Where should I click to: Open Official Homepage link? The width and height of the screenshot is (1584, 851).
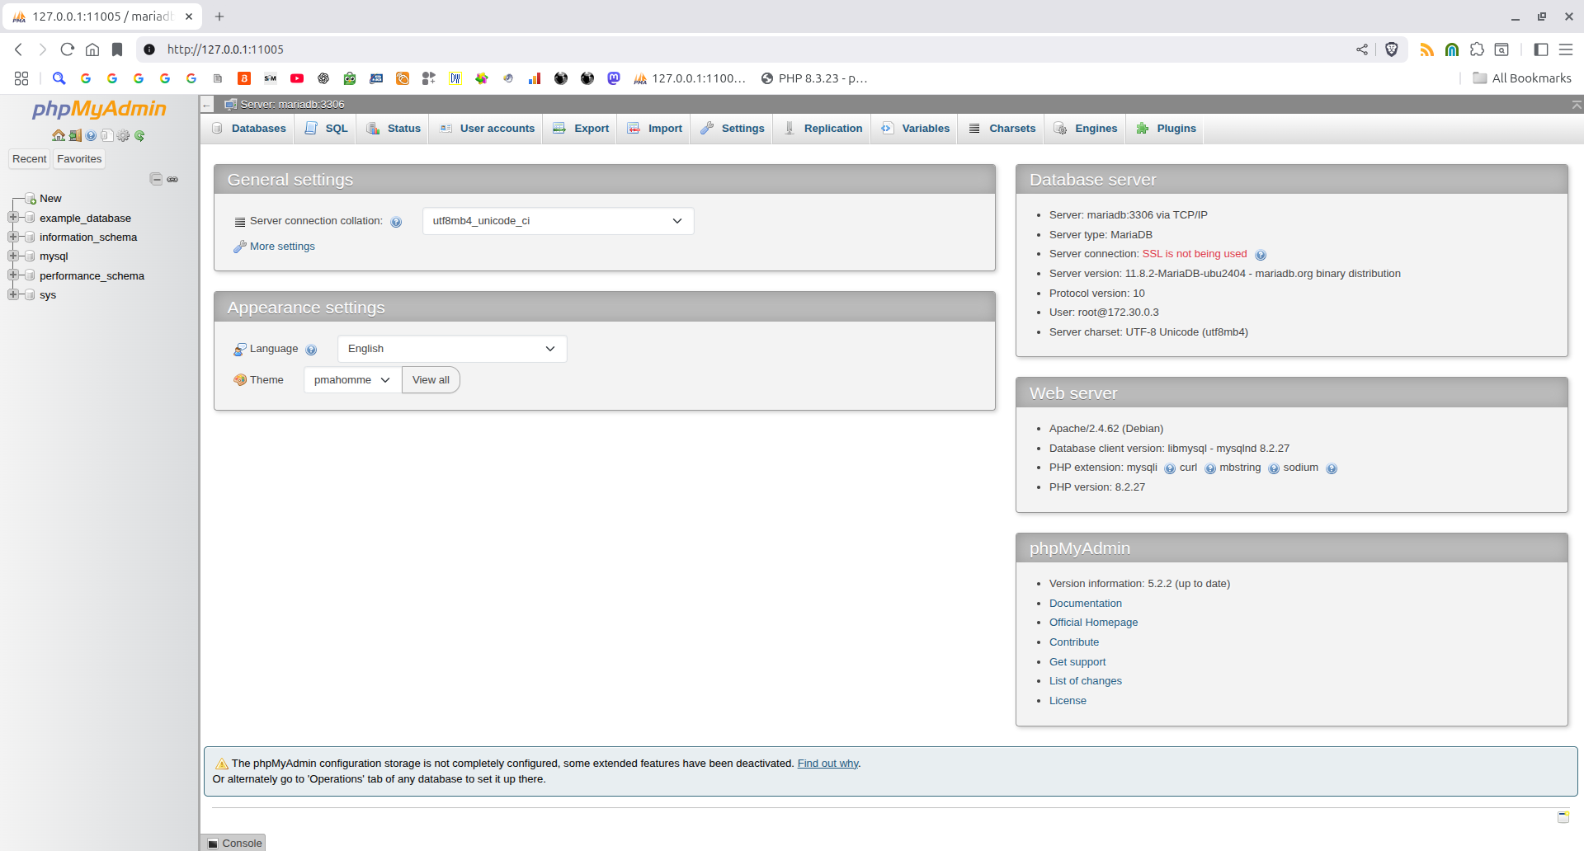tap(1093, 623)
